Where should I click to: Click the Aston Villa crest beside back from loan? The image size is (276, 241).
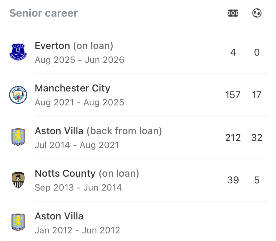18,137
